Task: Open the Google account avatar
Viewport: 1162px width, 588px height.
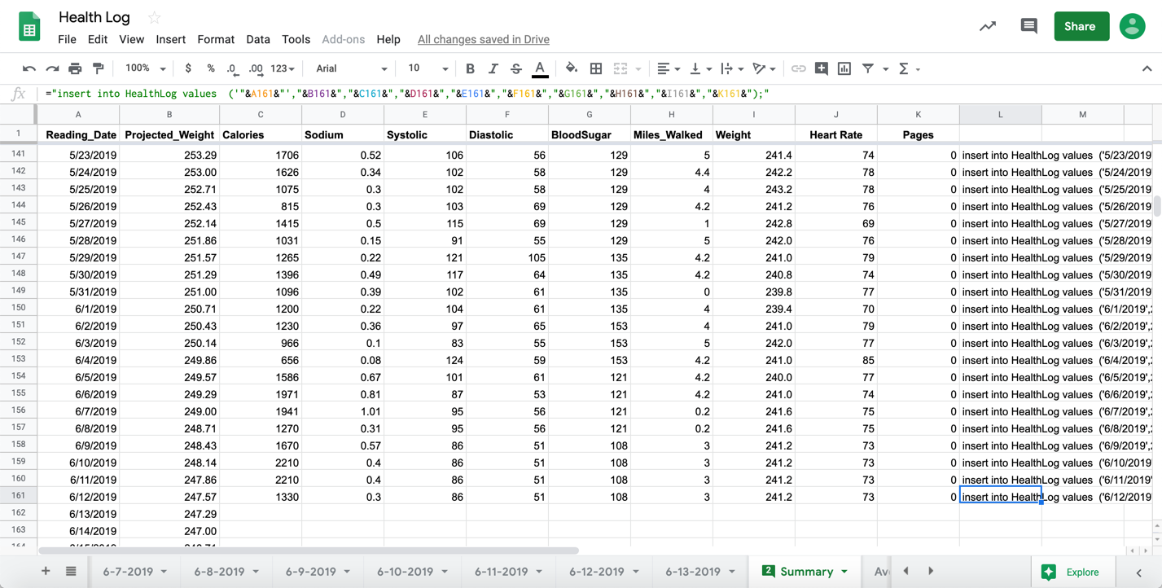Action: (1132, 26)
